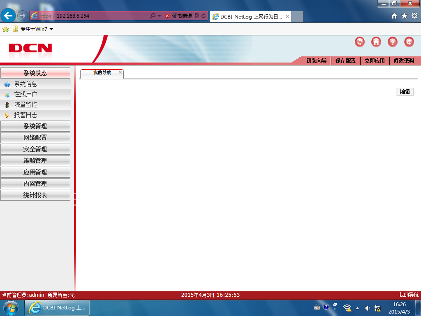The height and width of the screenshot is (316, 421).
Task: Open 初装向导 in top menu
Action: [x=316, y=61]
